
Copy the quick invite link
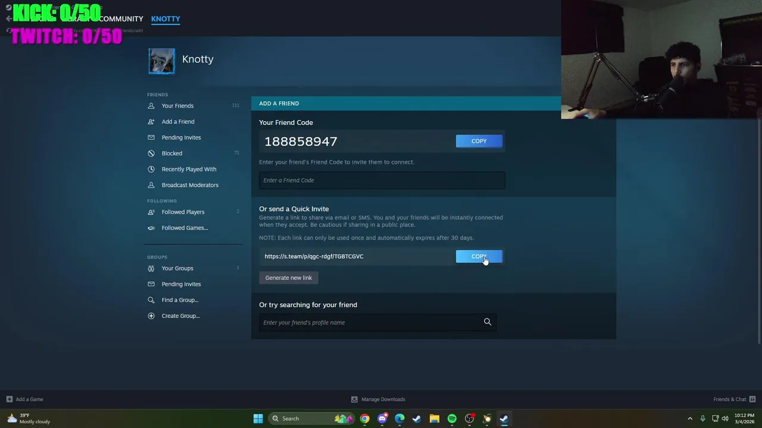(x=479, y=256)
